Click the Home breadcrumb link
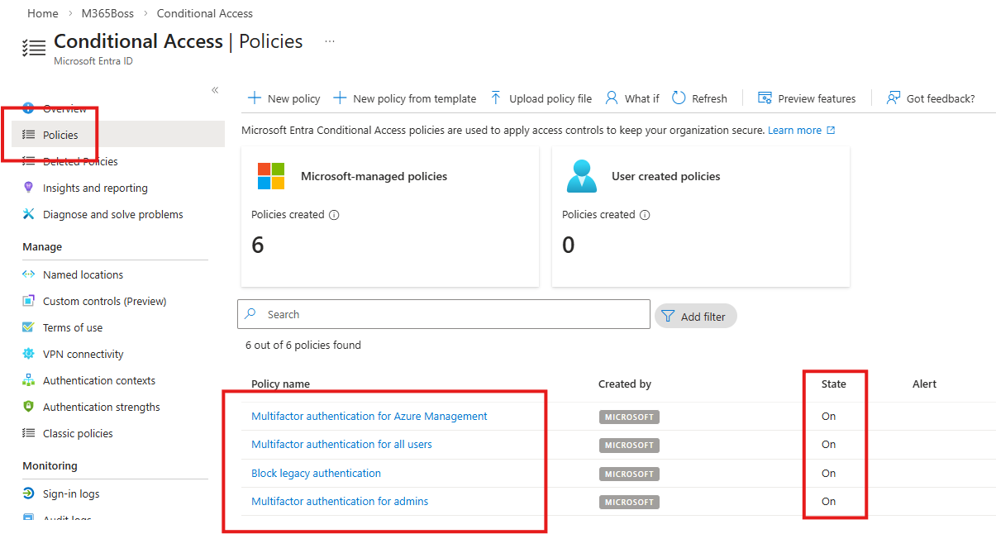The height and width of the screenshot is (534, 996). click(43, 13)
